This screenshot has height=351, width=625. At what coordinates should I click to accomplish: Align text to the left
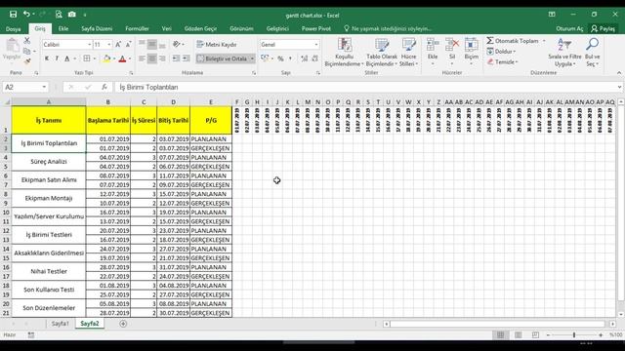click(x=142, y=58)
